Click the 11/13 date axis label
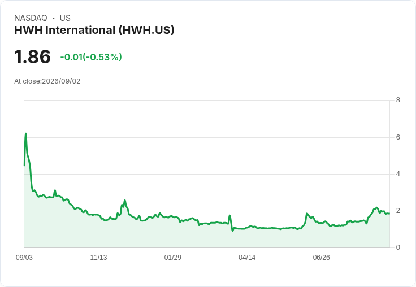Viewport: 416px width, 287px height. tap(98, 257)
